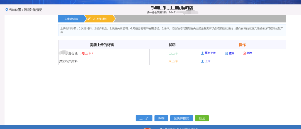Click the orange 未上传 status text
The width and height of the screenshot is (301, 129).
(x=173, y=61)
